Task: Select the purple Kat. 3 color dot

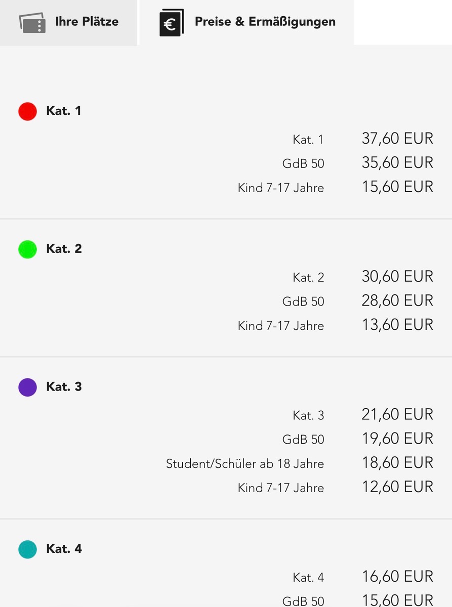Action: pyautogui.click(x=28, y=387)
